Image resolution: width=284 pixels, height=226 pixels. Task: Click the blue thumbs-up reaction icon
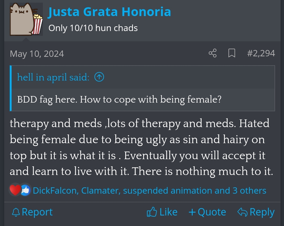pyautogui.click(x=26, y=190)
